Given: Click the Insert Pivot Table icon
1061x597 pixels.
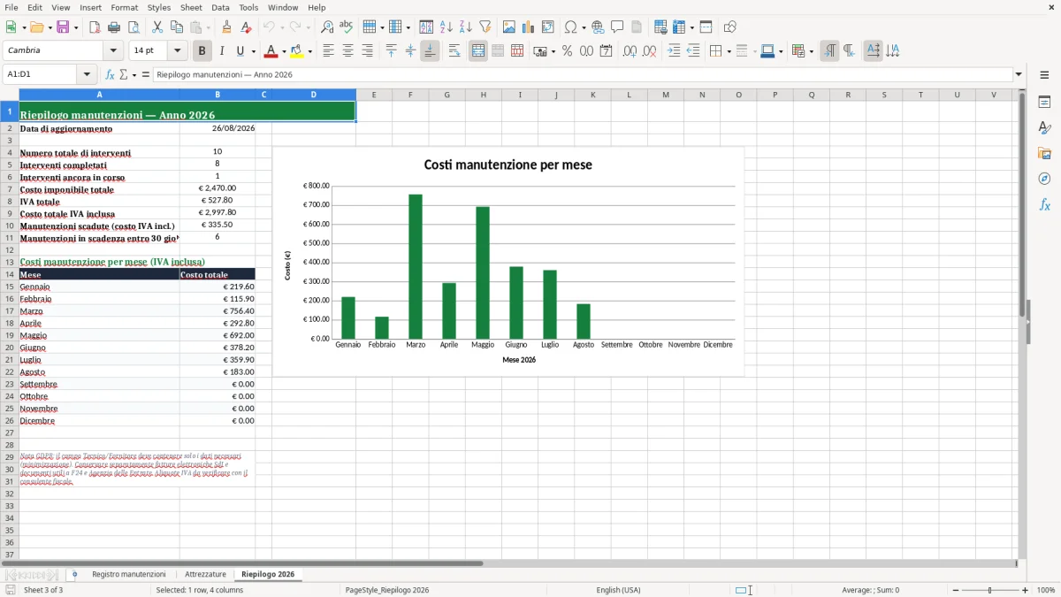Looking at the screenshot, I should tap(548, 27).
